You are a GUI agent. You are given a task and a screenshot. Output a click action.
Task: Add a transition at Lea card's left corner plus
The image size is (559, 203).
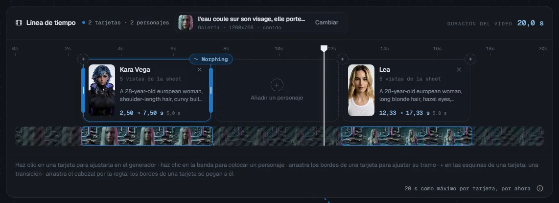(x=343, y=59)
